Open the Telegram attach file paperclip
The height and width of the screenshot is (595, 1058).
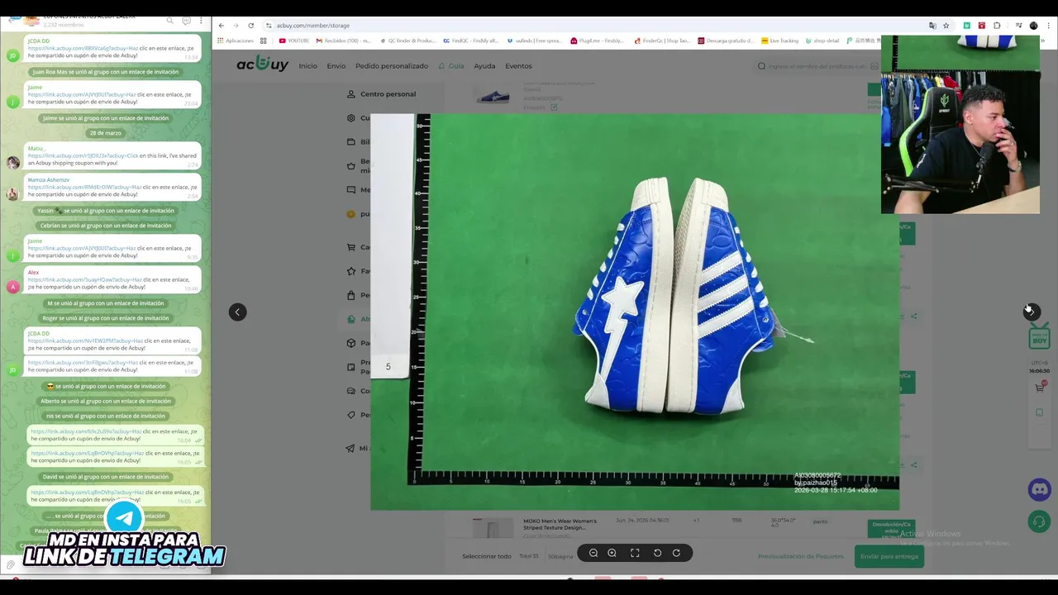10,565
